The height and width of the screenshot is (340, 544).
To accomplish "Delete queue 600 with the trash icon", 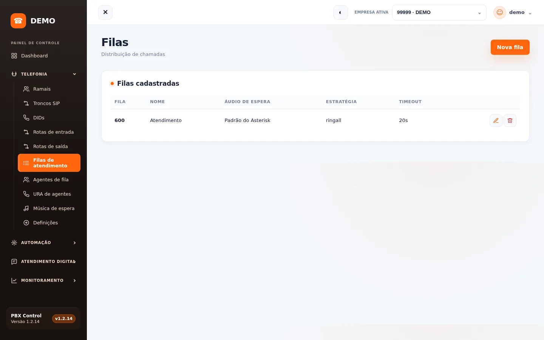I will point(510,121).
